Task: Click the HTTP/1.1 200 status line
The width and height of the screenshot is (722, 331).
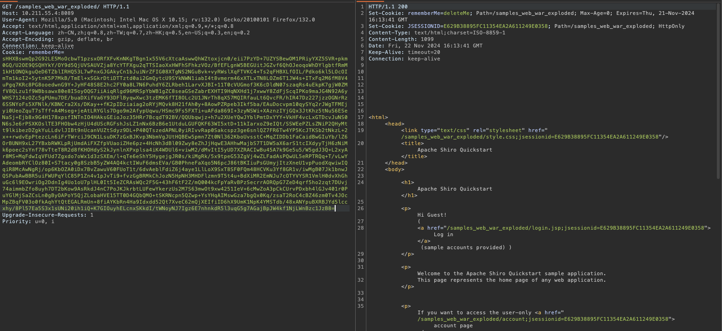Action: 388,7
